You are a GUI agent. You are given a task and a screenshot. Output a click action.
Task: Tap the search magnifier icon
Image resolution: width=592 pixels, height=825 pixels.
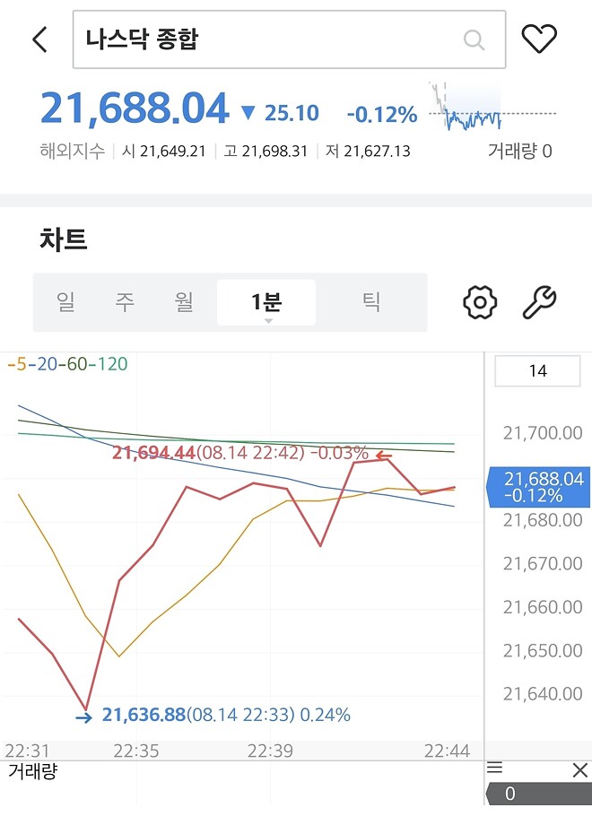(474, 39)
